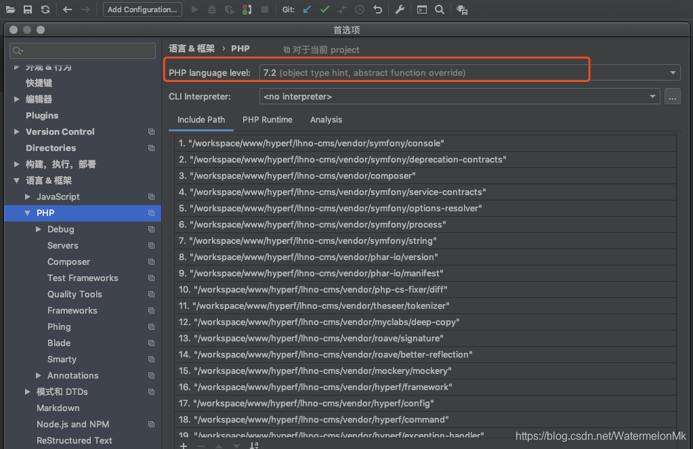The height and width of the screenshot is (449, 693).
Task: Click the Run with Coverage icon
Action: 230,9
